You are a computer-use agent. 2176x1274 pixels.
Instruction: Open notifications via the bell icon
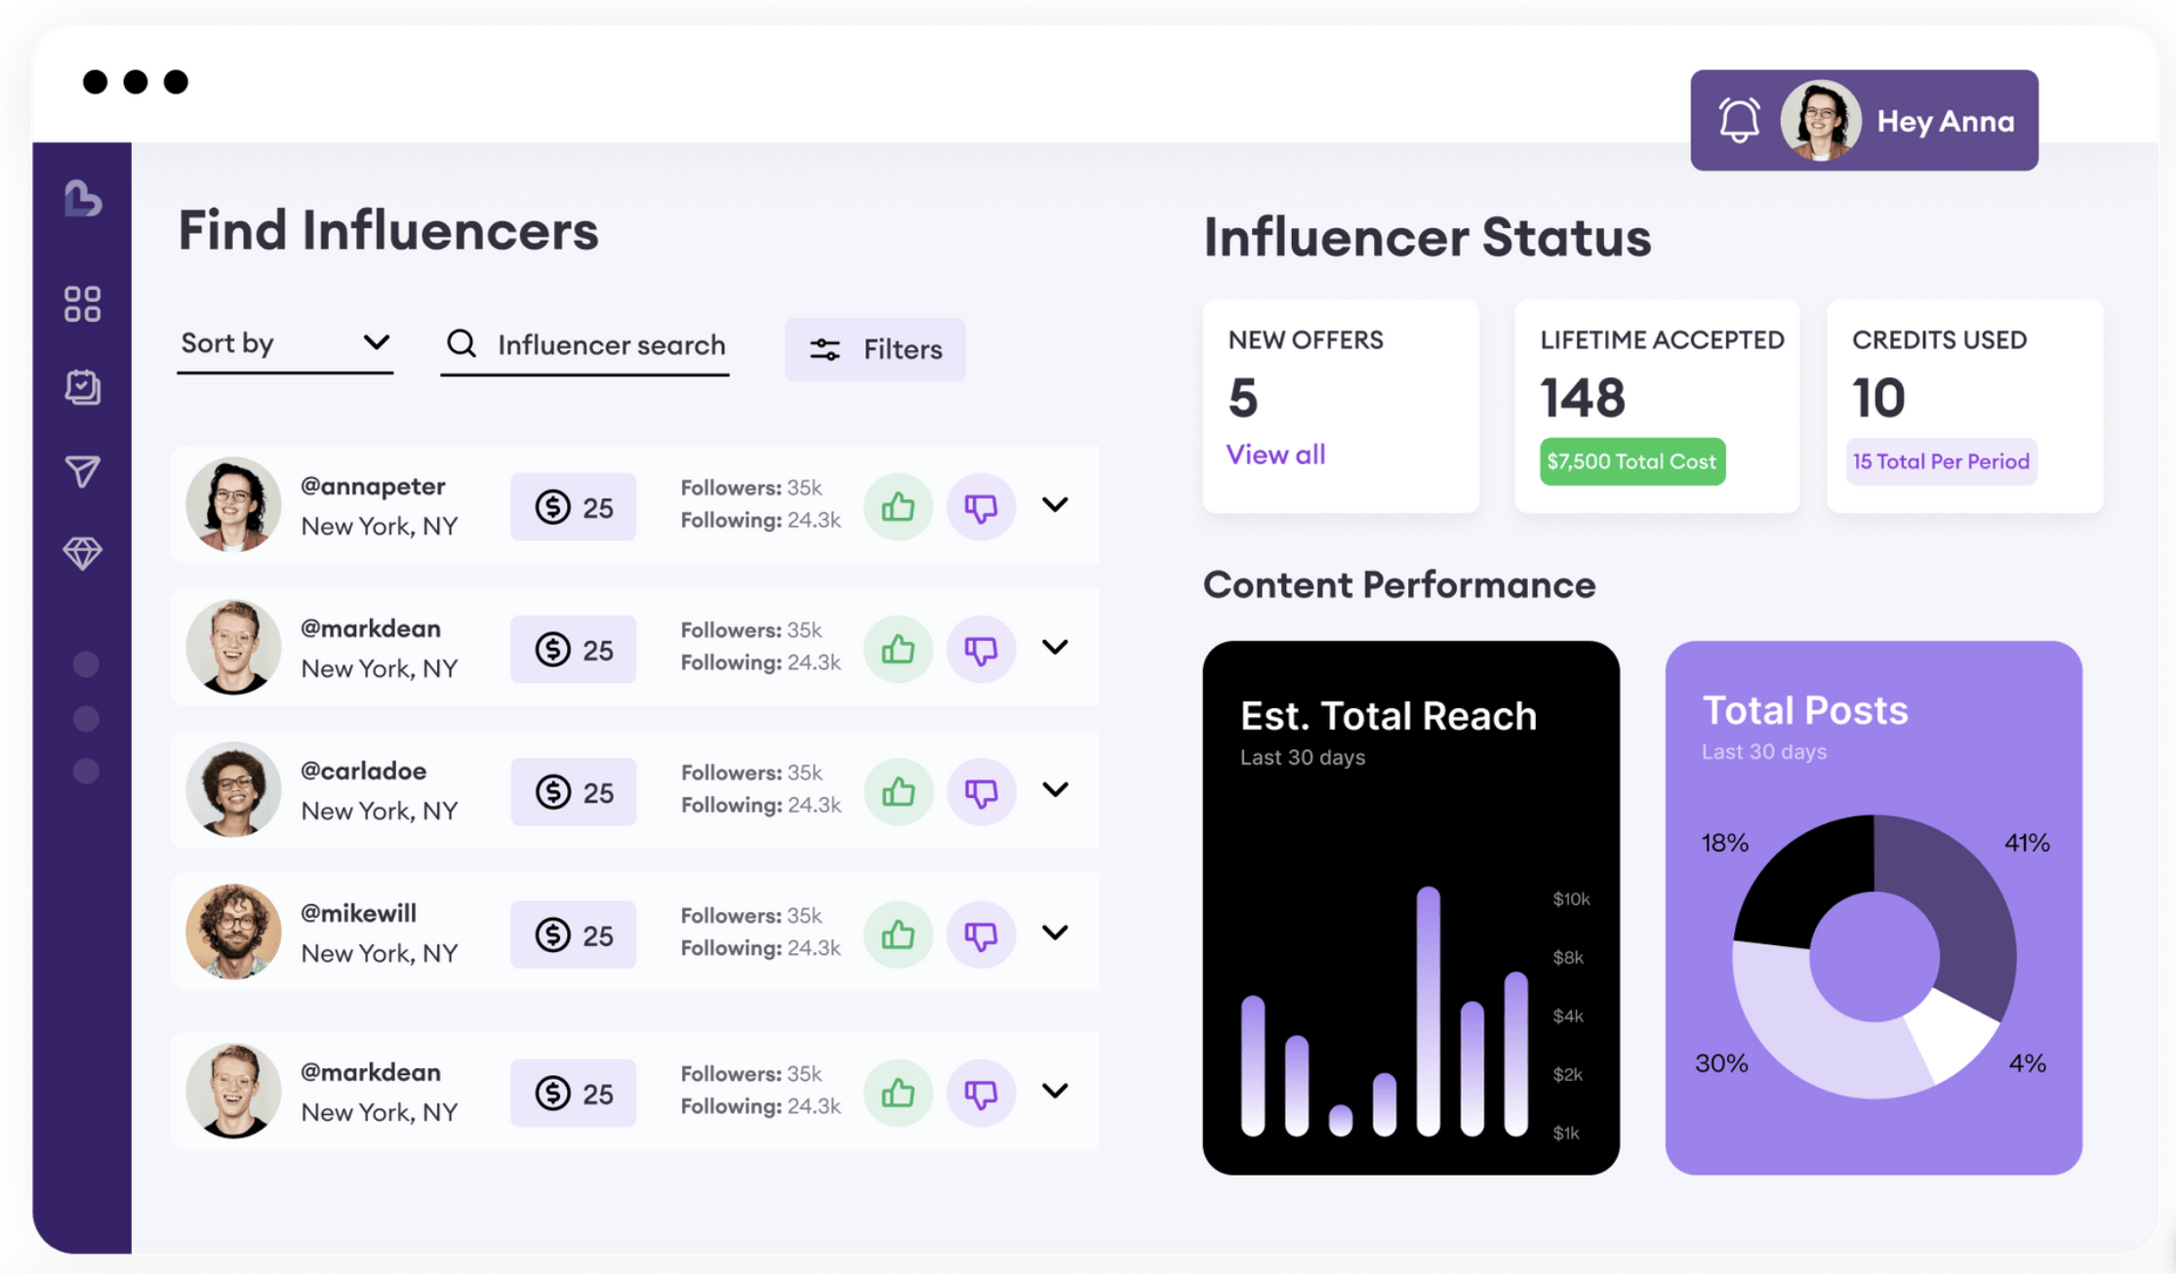pos(1738,119)
